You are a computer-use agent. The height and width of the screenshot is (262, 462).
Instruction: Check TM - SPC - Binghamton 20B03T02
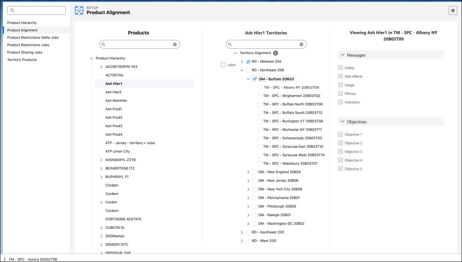tap(260, 96)
